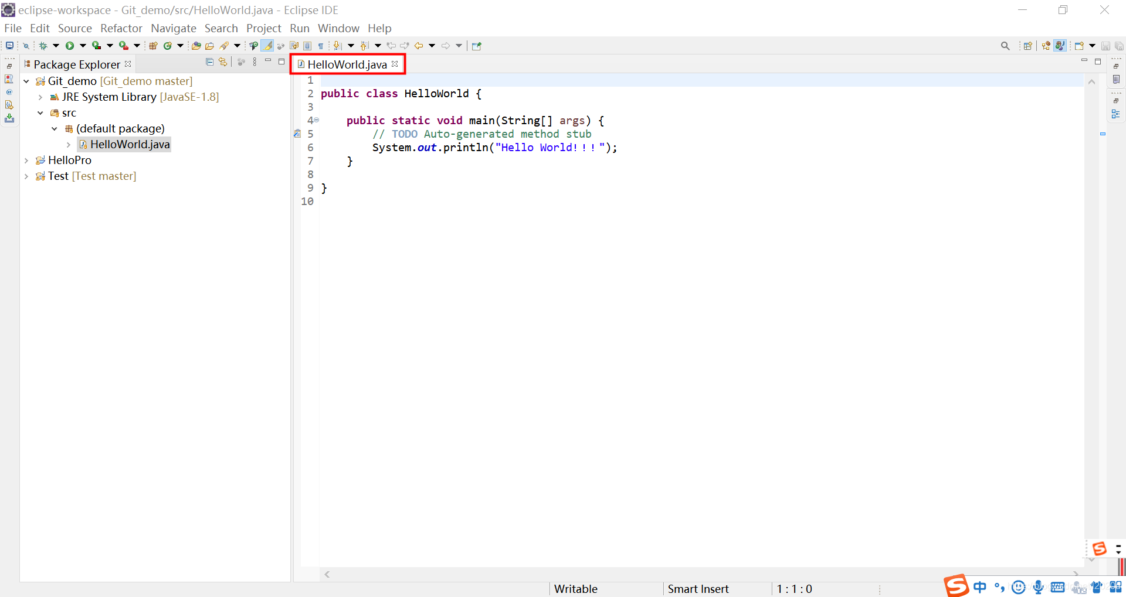
Task: Click the Sogou input method S icon
Action: 956,586
